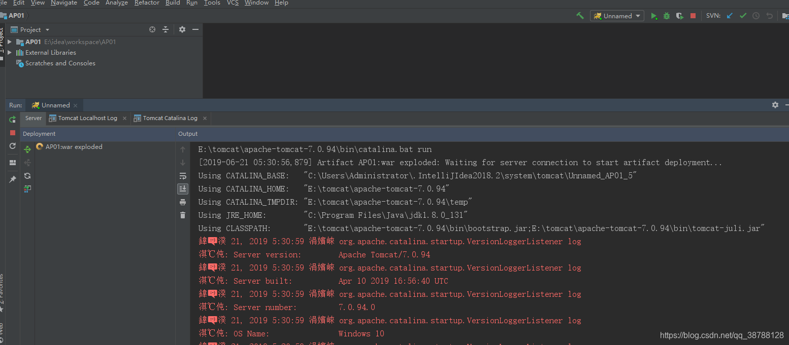This screenshot has height=345, width=789.
Task: Open the View menu
Action: (38, 3)
